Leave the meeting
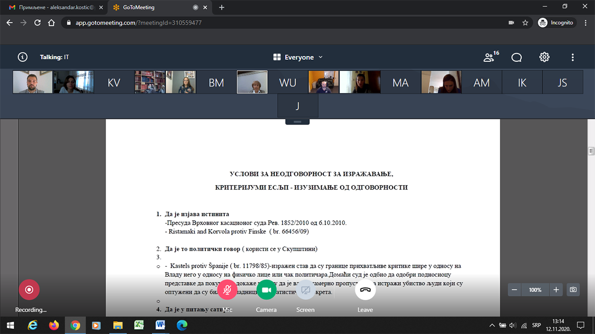 click(x=365, y=290)
